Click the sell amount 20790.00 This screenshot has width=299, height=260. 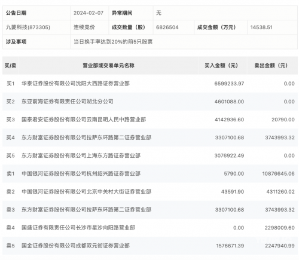283,120
